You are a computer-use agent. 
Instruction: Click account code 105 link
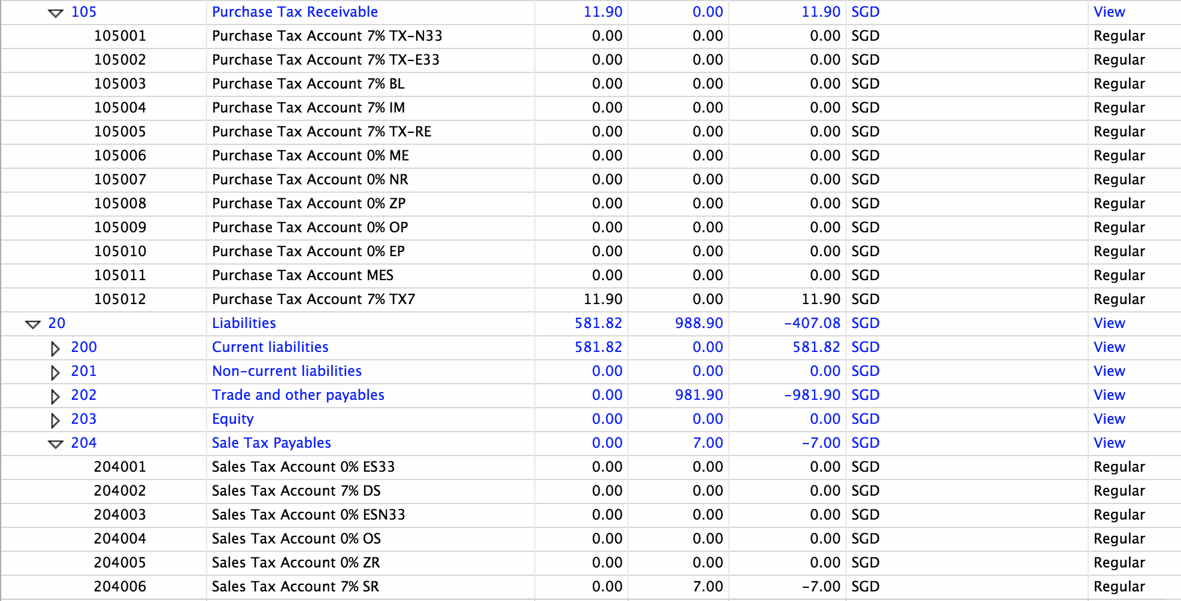point(84,12)
